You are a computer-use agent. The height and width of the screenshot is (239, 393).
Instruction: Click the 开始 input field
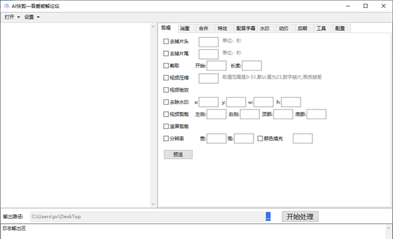click(x=217, y=65)
